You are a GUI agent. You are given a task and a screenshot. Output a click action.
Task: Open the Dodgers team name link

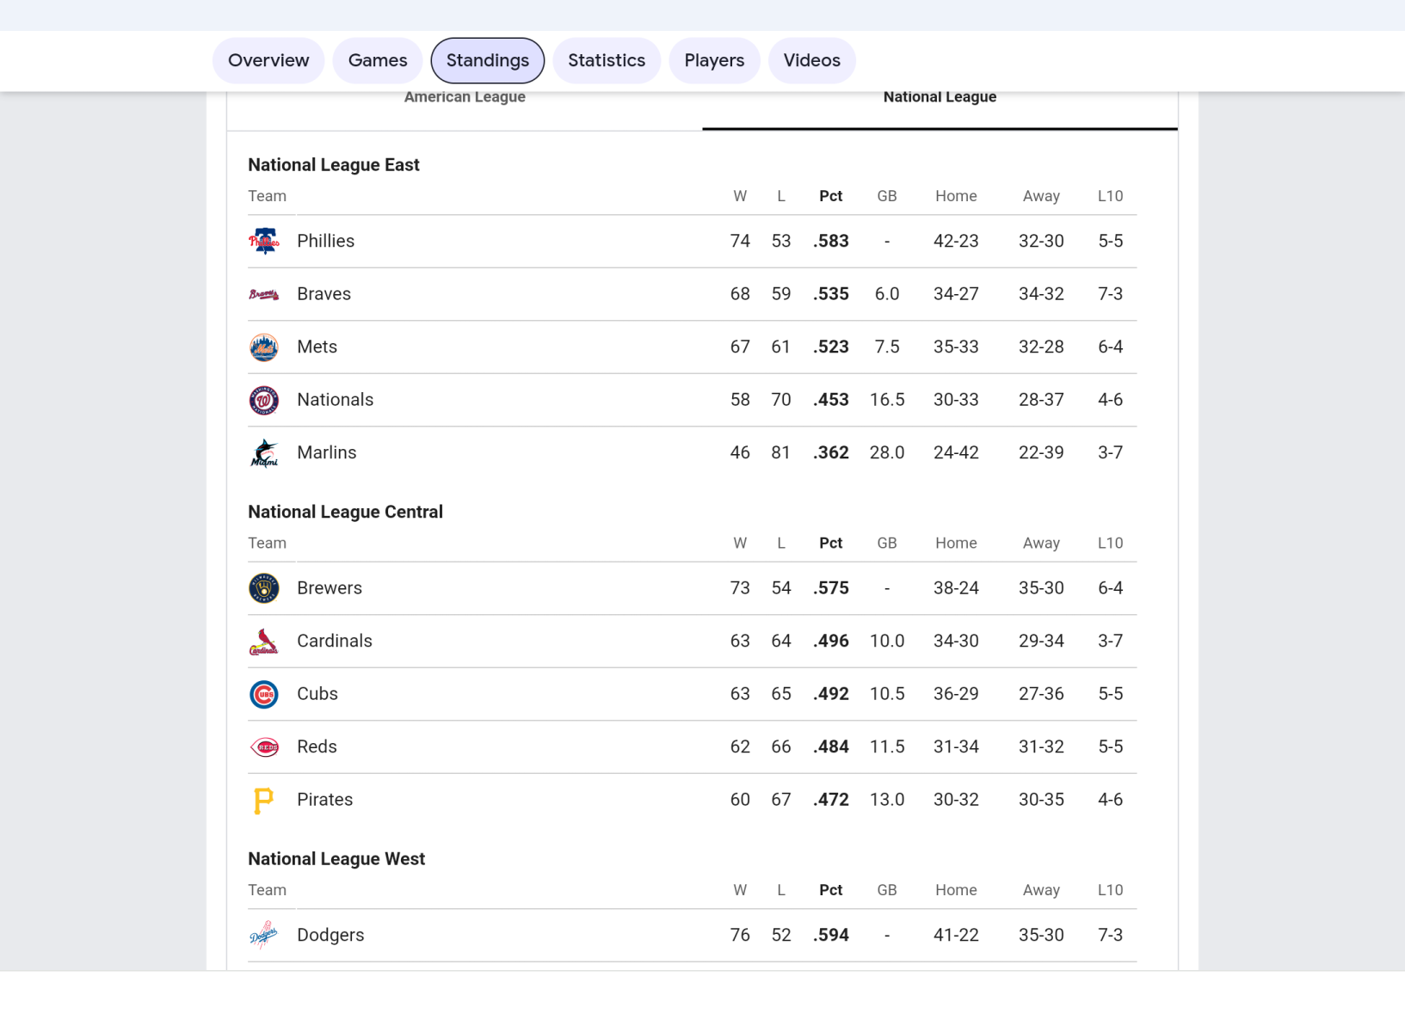[x=331, y=935]
